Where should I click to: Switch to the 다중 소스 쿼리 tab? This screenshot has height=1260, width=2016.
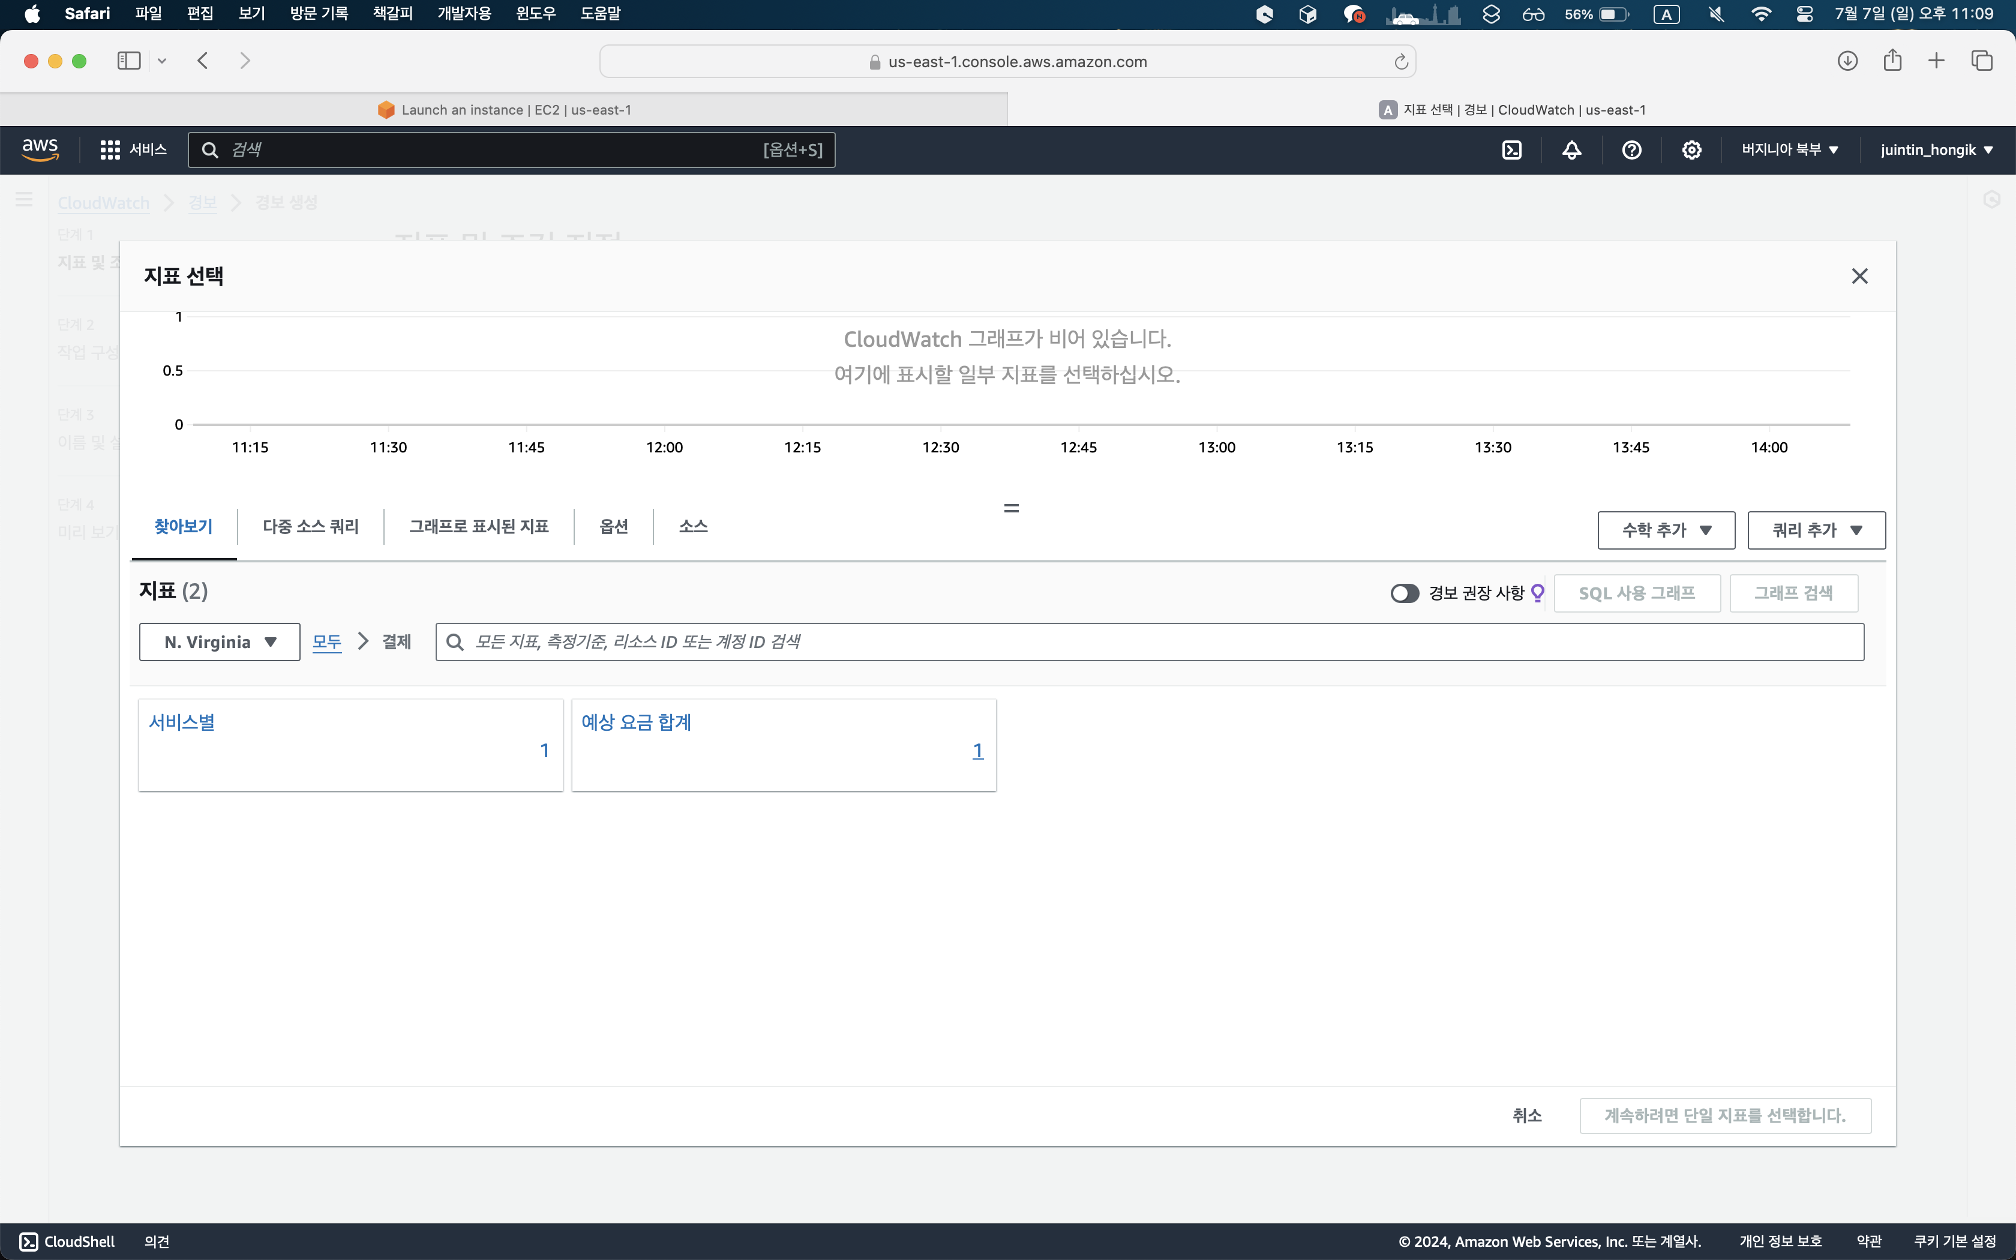coord(311,527)
